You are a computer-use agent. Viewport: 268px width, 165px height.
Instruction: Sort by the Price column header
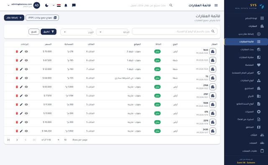(48, 44)
